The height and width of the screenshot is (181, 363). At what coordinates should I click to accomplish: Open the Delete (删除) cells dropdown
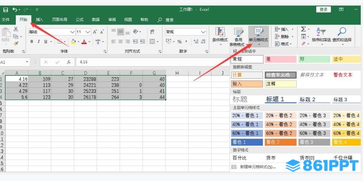coord(285,37)
